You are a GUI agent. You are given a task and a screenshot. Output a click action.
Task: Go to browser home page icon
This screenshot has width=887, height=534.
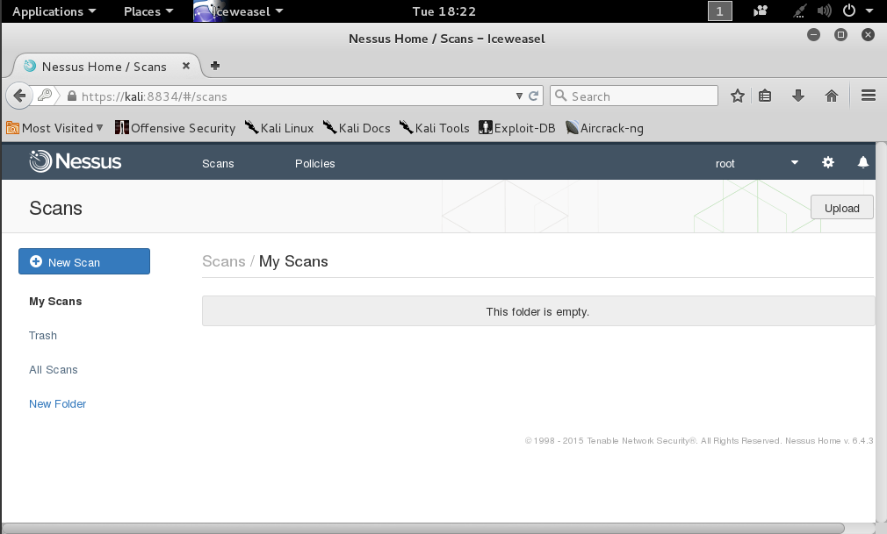[x=831, y=96]
